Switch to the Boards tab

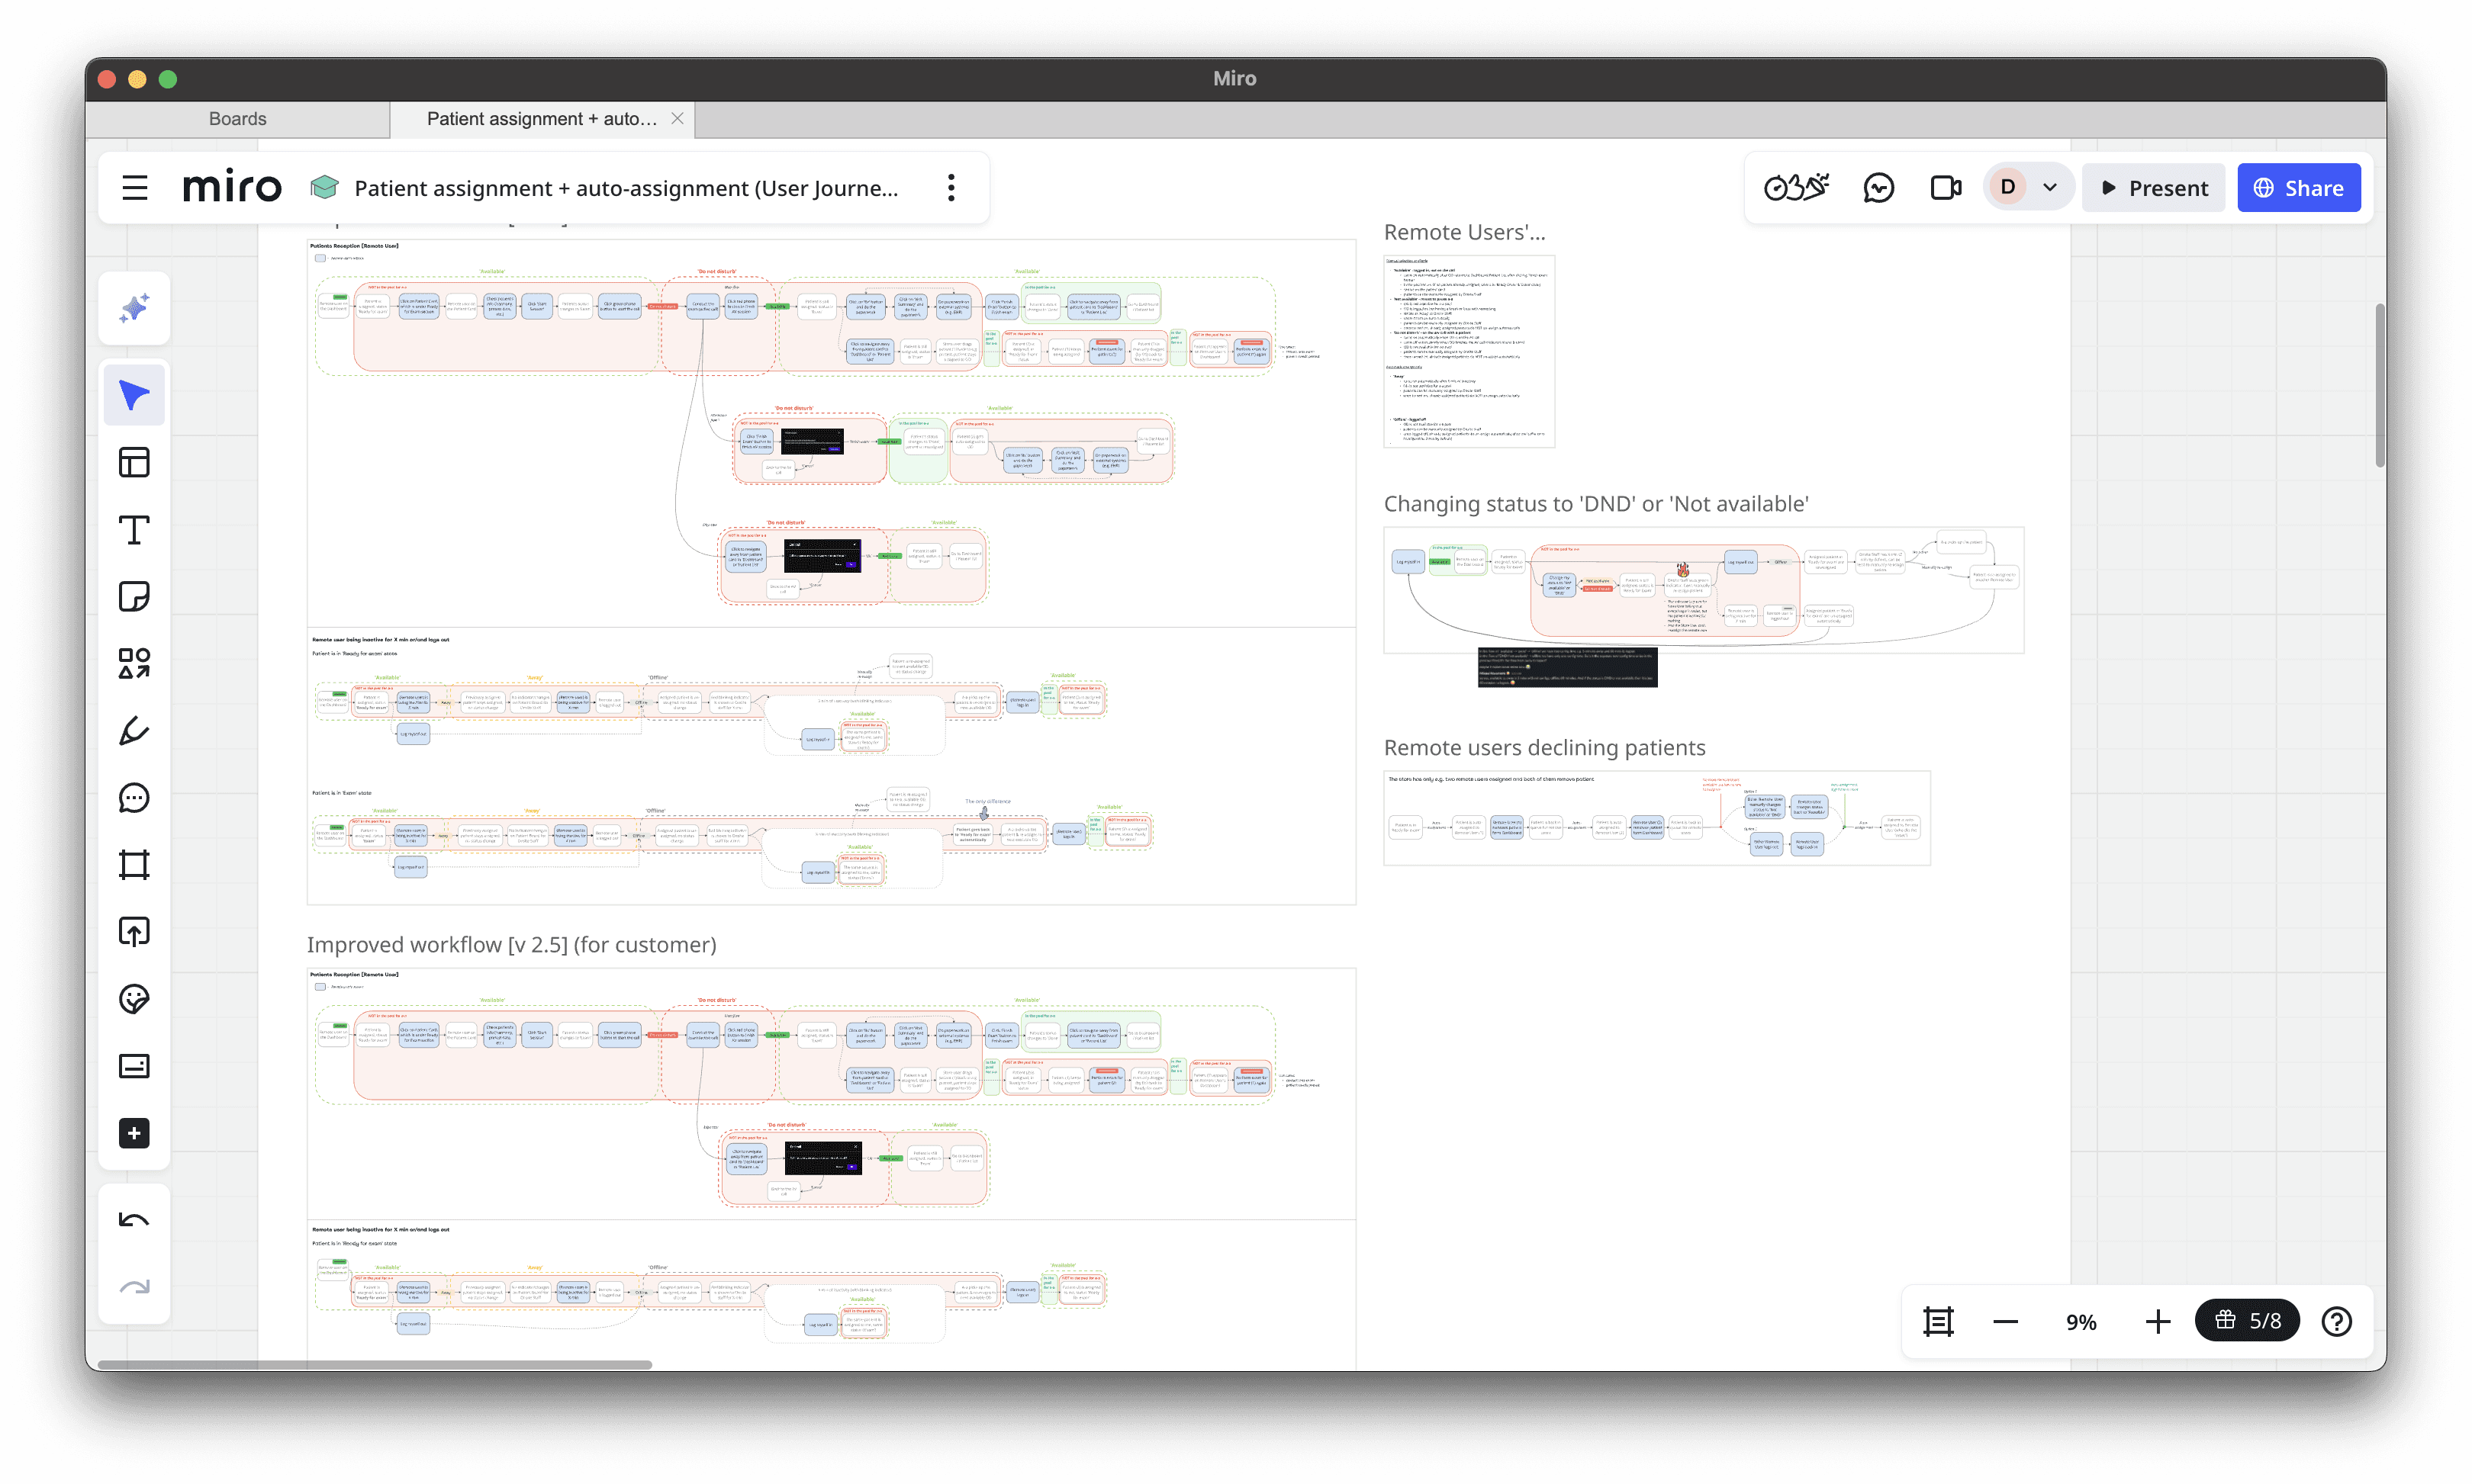[238, 119]
